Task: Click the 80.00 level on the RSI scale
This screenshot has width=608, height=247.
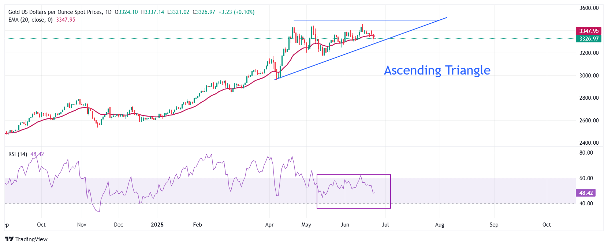Action: tap(586, 153)
